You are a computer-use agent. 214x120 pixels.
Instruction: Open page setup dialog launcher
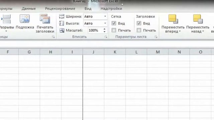53,37
